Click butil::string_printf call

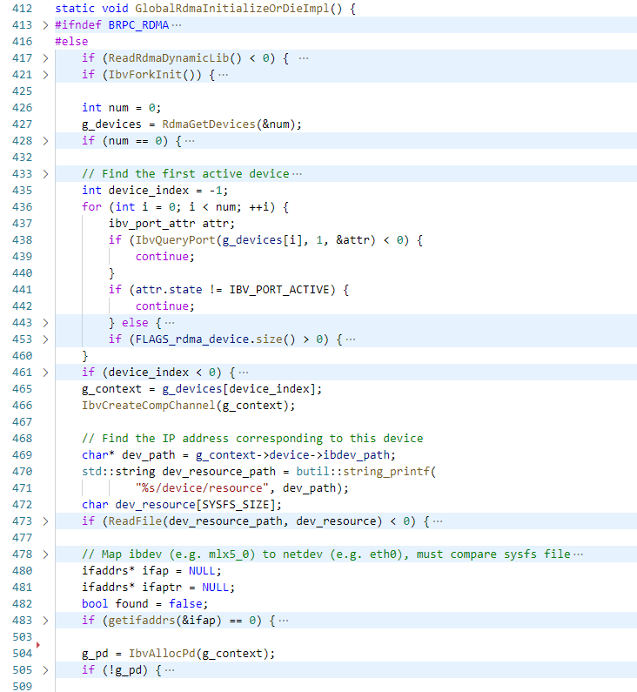tap(363, 472)
